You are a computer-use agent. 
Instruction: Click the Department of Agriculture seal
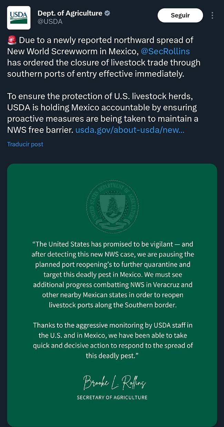(112, 206)
